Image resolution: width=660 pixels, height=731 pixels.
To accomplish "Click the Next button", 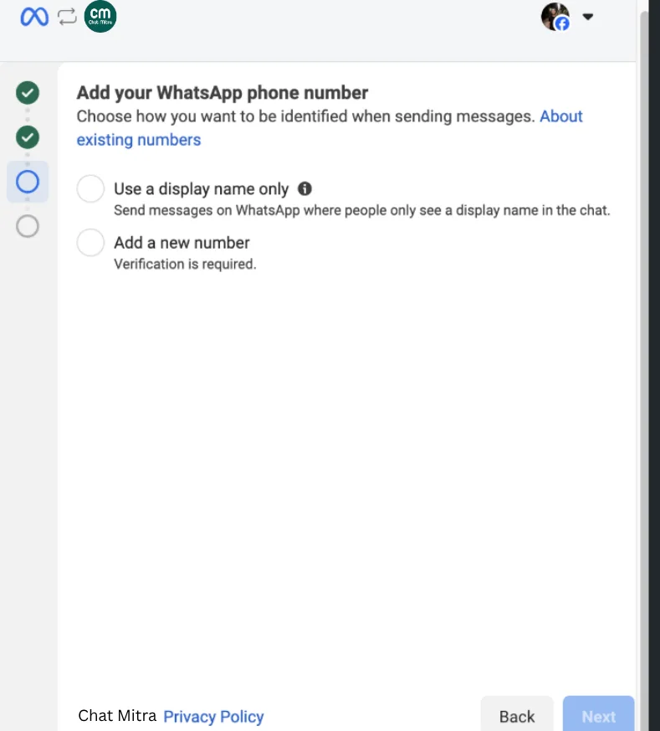I will (599, 716).
